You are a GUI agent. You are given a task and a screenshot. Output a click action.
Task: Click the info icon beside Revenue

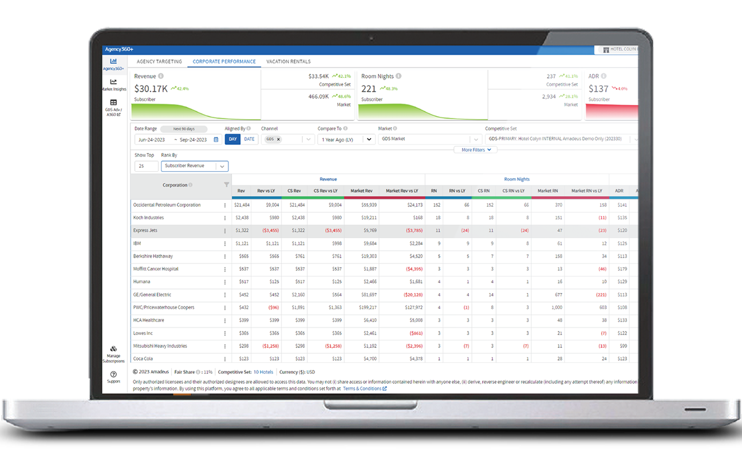click(x=161, y=76)
